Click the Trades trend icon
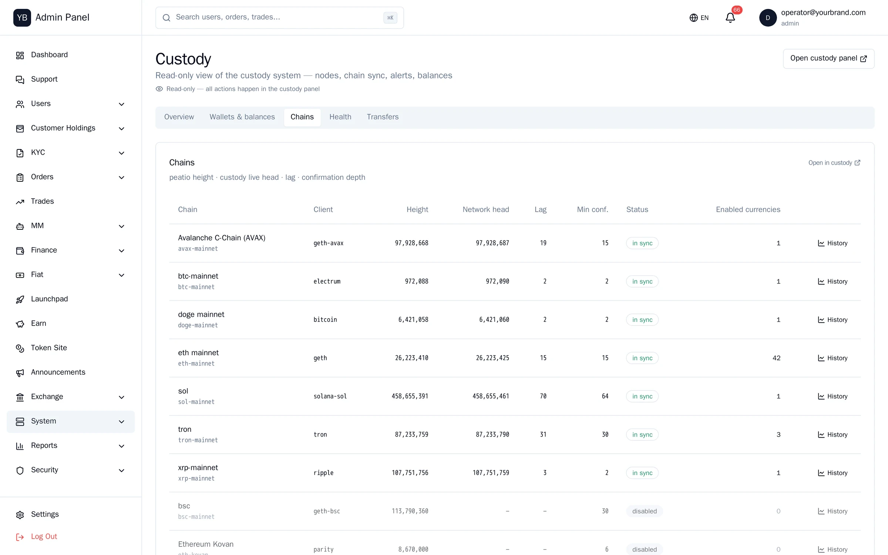This screenshot has height=555, width=888. click(20, 202)
